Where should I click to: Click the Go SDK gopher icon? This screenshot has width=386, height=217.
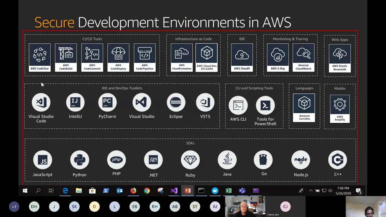[x=263, y=160]
